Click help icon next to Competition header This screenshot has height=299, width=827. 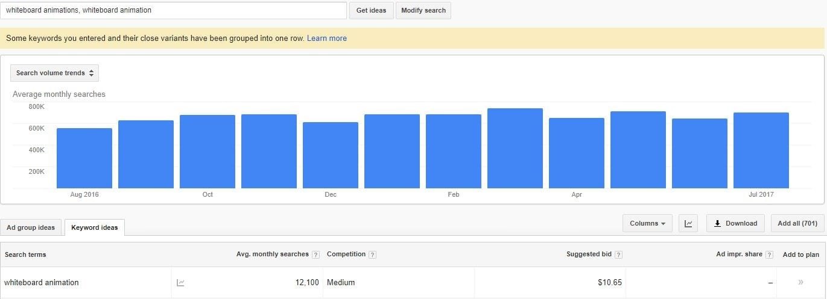(x=372, y=254)
